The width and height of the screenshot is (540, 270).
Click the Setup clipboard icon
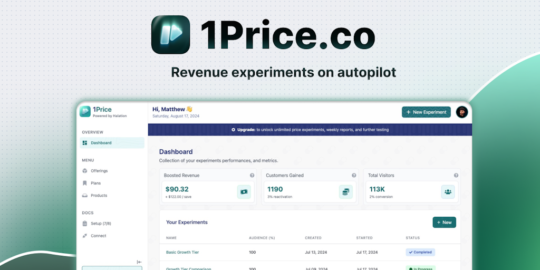pos(85,224)
